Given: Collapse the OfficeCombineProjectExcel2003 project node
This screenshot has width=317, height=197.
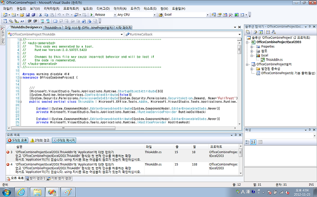Looking at the screenshot, I should [247, 42].
